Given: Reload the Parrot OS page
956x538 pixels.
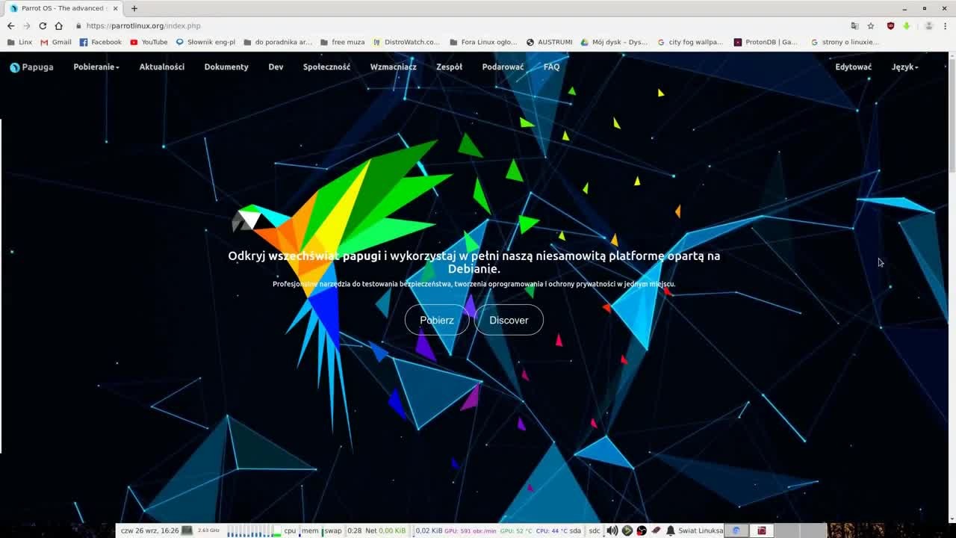Looking at the screenshot, I should tap(43, 25).
